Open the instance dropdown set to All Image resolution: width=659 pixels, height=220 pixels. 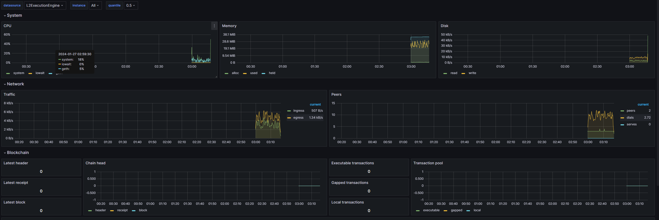click(x=95, y=5)
